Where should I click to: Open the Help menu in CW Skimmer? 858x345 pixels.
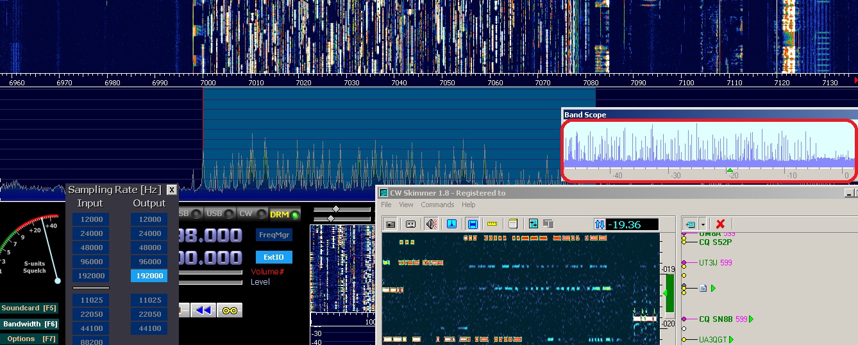[x=469, y=205]
